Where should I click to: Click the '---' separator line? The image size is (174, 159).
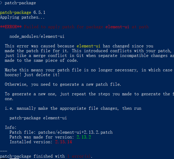point(3,151)
